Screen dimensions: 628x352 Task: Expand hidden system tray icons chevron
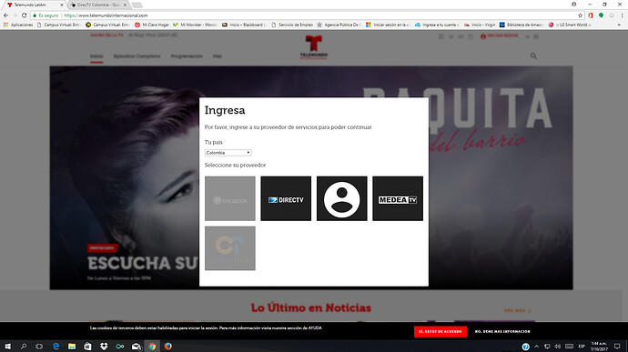click(x=537, y=346)
